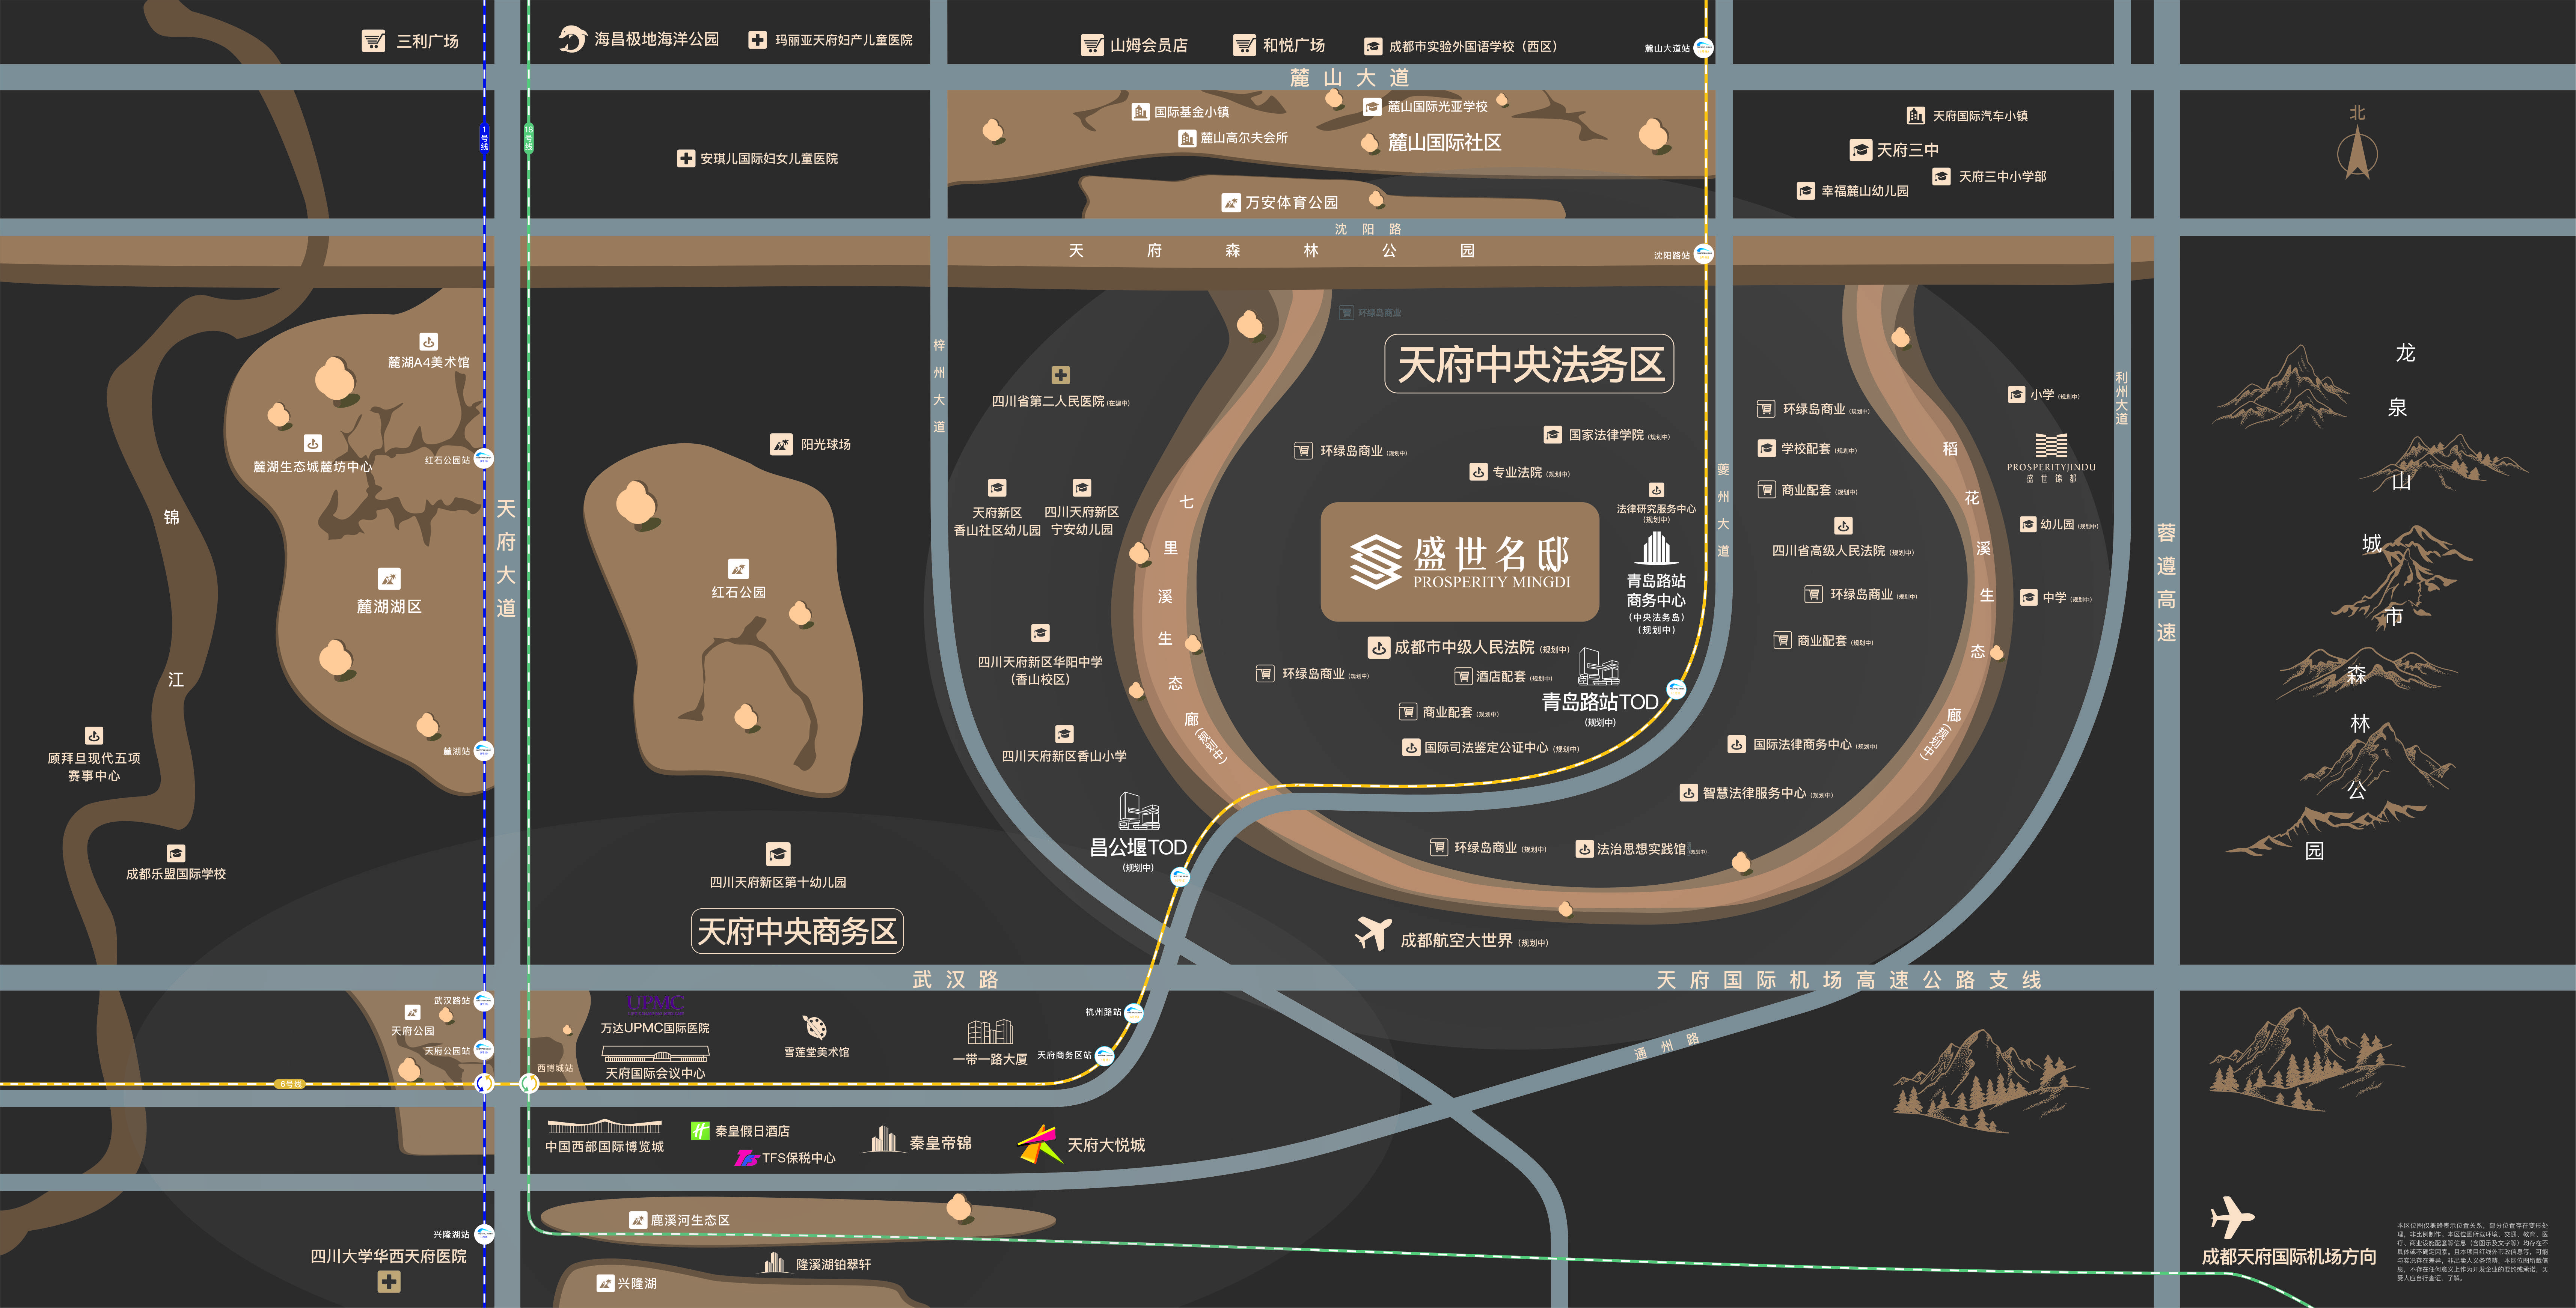Click the 盛世名邸 Prosperity Mingdi logo
Image resolution: width=2576 pixels, height=1308 pixels.
1460,562
